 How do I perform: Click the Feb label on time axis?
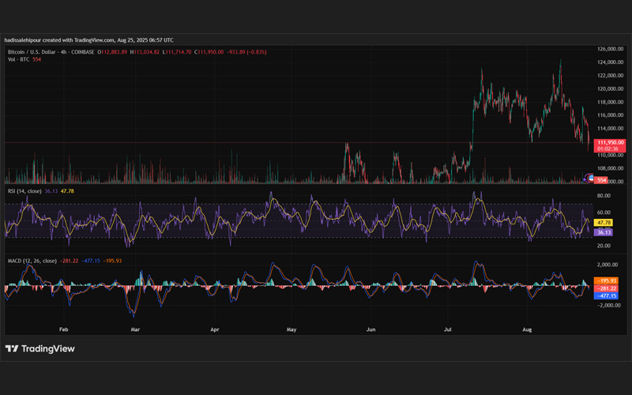(63, 329)
